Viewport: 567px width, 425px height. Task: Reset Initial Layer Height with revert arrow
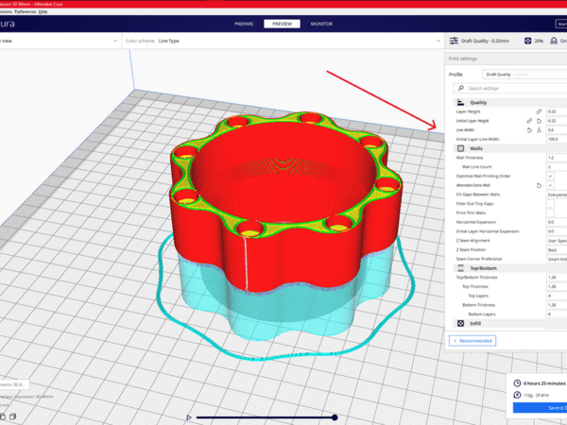(539, 121)
